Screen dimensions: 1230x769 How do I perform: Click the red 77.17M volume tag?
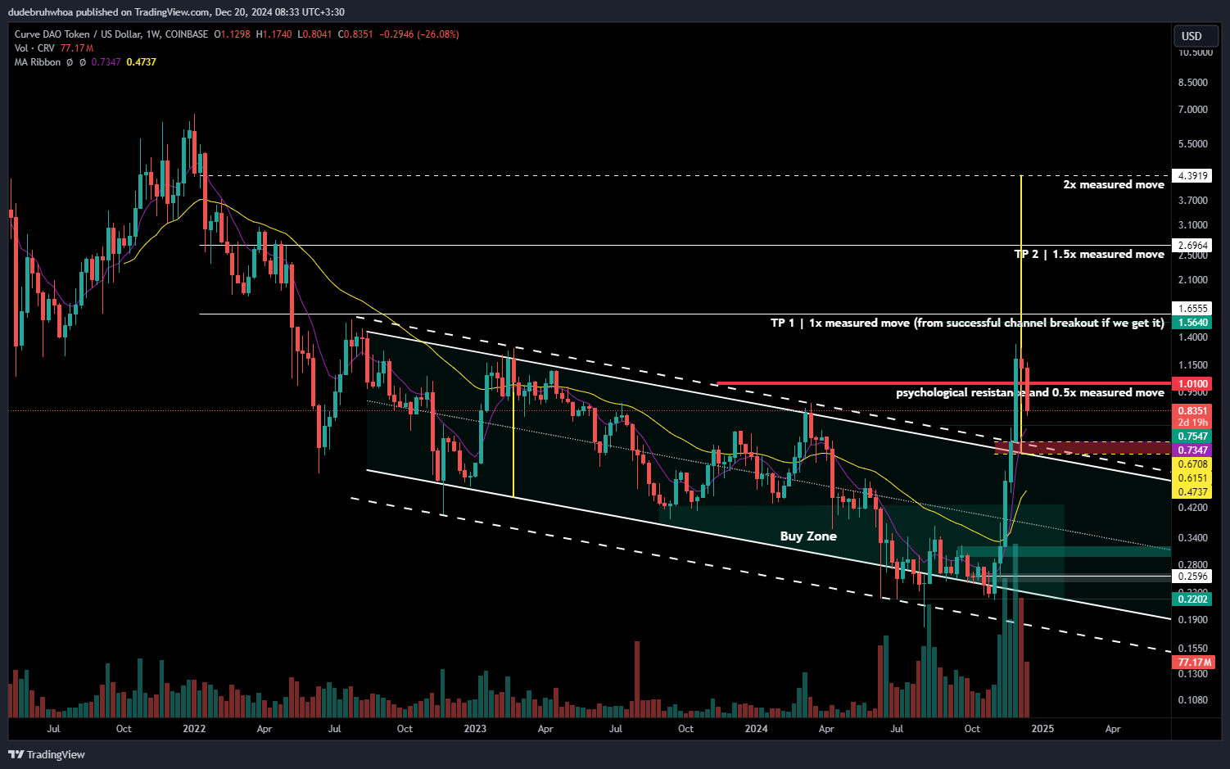[1194, 662]
